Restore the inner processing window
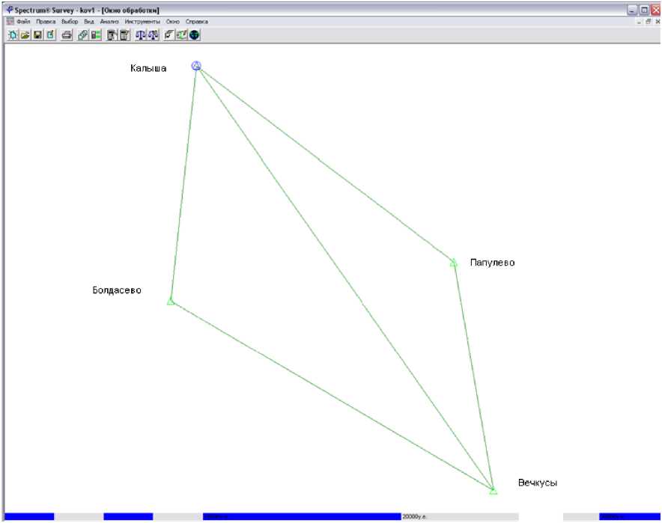Screen dimensions: 662x523 pos(649,22)
